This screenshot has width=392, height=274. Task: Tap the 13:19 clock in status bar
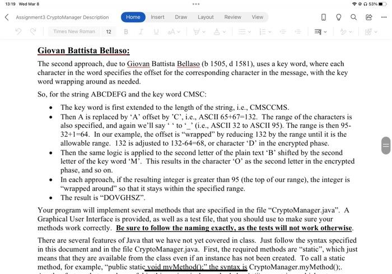pos(10,4)
